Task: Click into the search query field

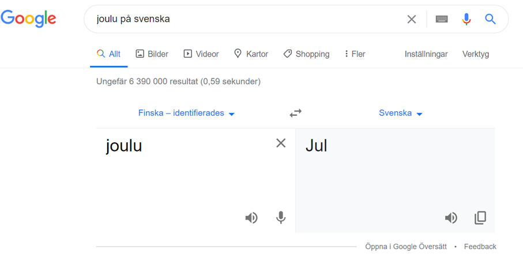Action: [x=247, y=19]
